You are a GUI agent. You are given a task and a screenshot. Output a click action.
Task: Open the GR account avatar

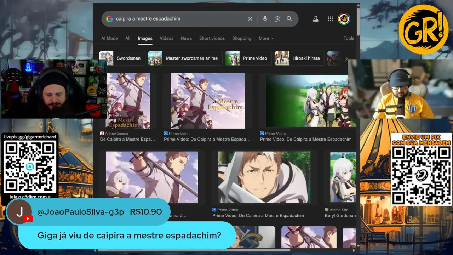pyautogui.click(x=344, y=19)
